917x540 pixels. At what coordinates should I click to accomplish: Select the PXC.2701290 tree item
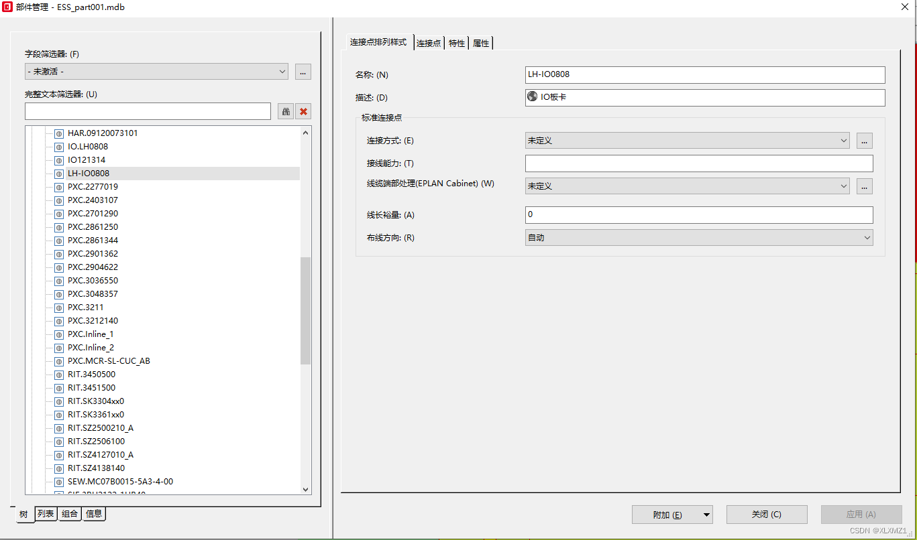coord(93,214)
